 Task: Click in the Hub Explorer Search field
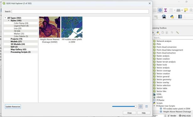[x=80, y=12]
